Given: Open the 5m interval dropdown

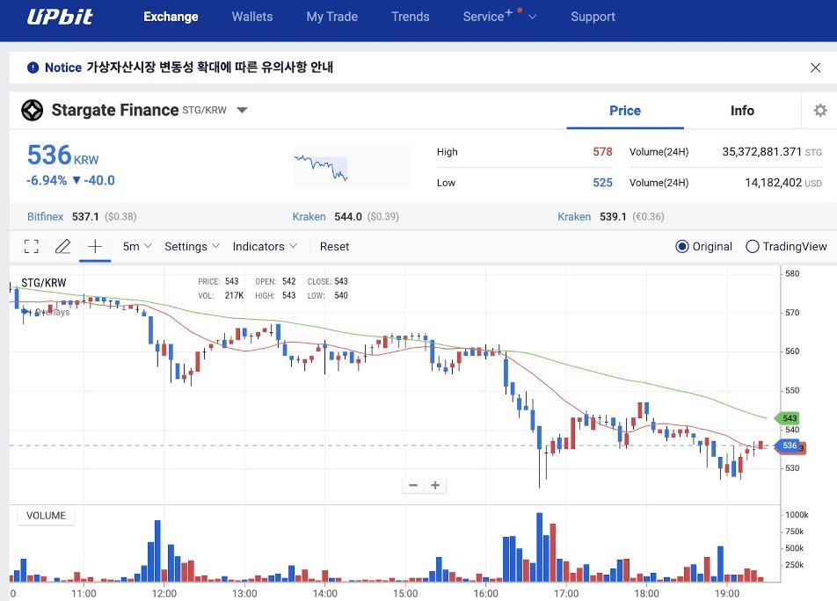Looking at the screenshot, I should point(137,246).
